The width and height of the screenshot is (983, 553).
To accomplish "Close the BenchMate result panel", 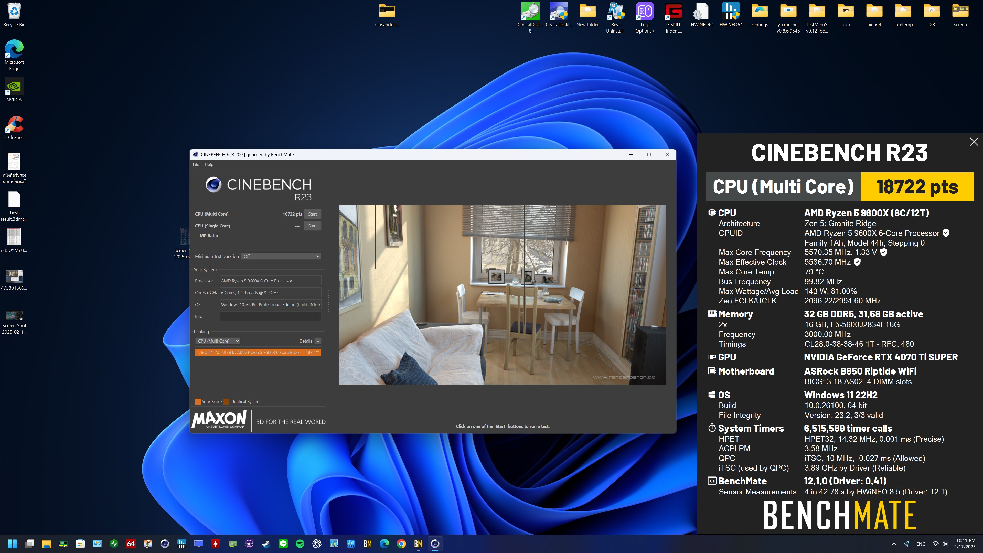I will (x=974, y=142).
